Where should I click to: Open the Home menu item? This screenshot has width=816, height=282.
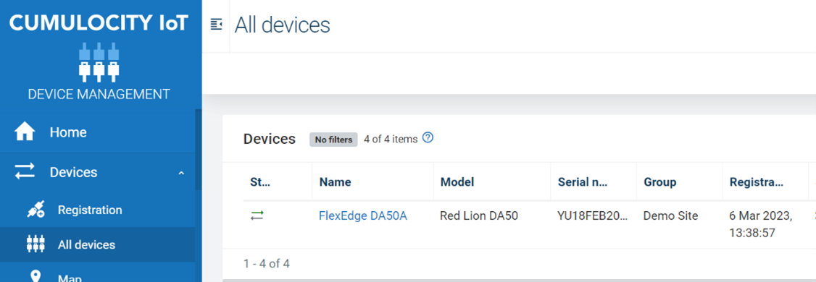point(98,132)
